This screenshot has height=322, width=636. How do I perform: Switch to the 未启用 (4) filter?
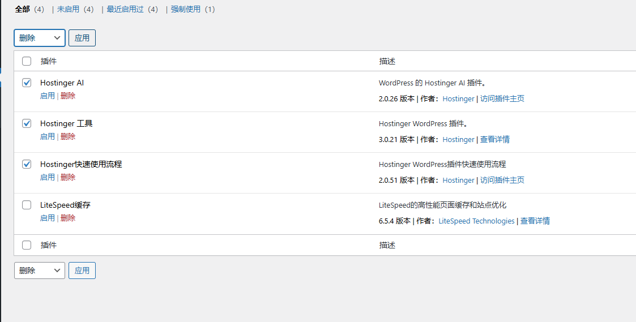coord(75,9)
